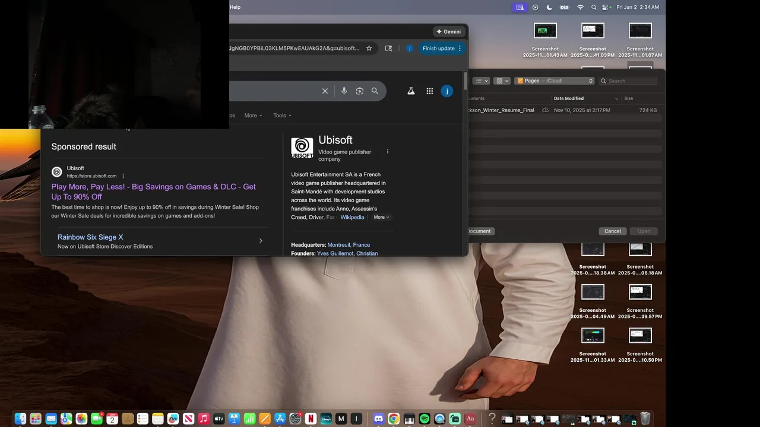Open Yves Guillemot founder link
Screen dimensions: 760x427
pyautogui.click(x=335, y=253)
